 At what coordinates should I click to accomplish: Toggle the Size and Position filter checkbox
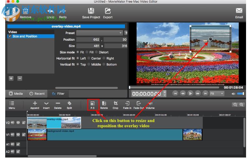pos(10,36)
